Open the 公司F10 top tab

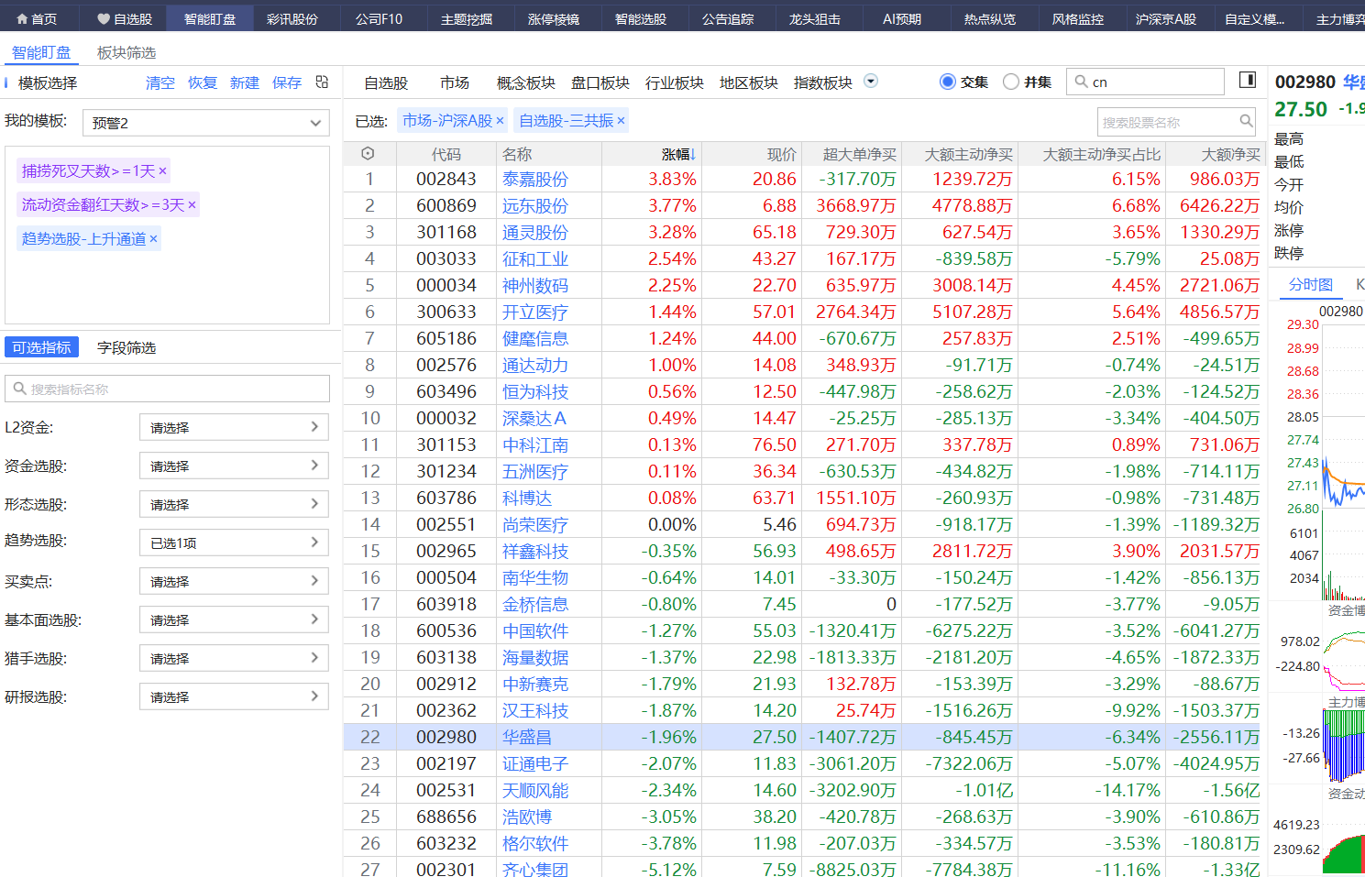click(x=379, y=18)
